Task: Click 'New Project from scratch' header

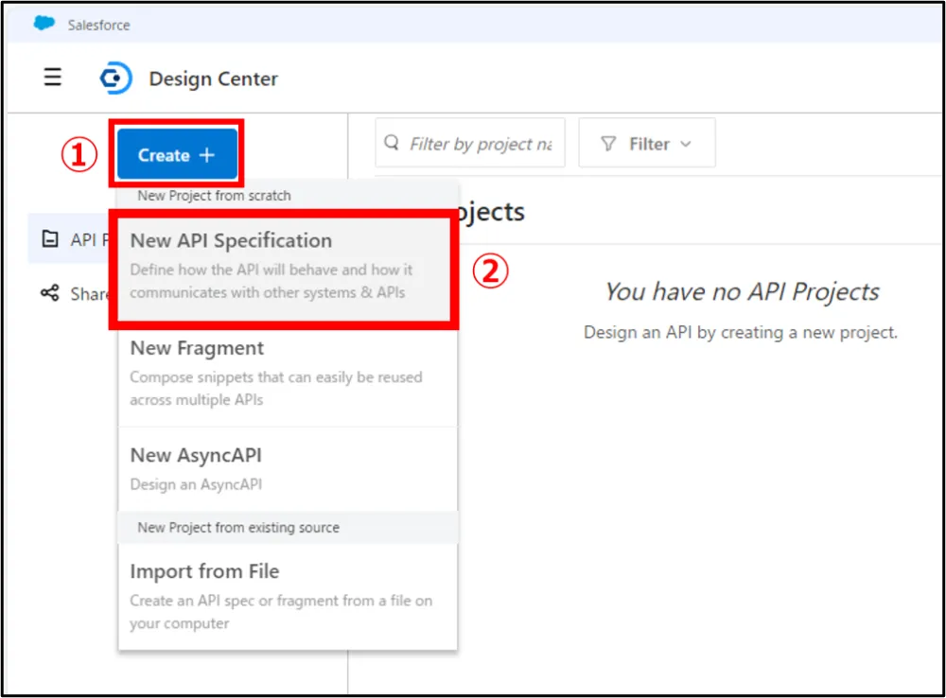Action: click(x=214, y=196)
